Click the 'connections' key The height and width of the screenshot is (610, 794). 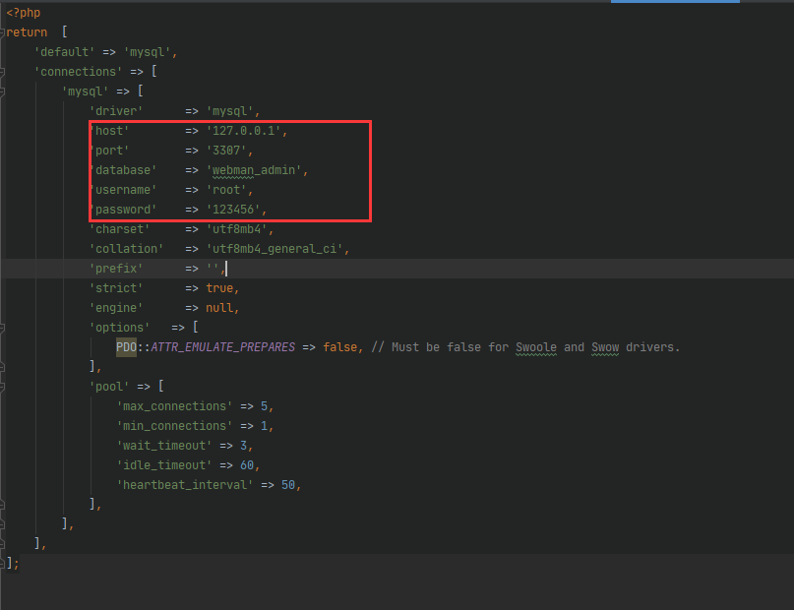(78, 72)
